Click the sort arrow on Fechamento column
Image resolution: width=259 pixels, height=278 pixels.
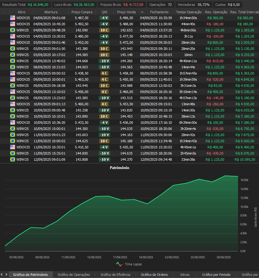142,12
